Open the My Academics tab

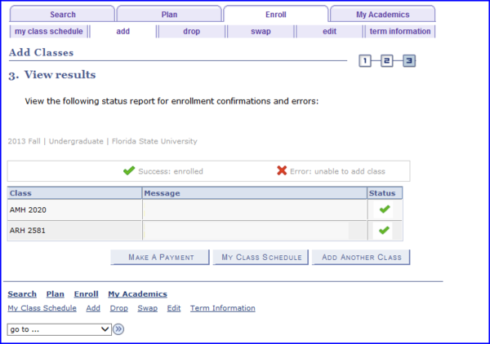coord(382,15)
